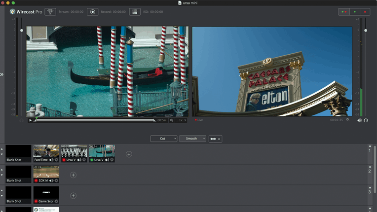The height and width of the screenshot is (212, 377).
Task: Open settings gear of green Ursa V shot
Action: tap(112, 160)
